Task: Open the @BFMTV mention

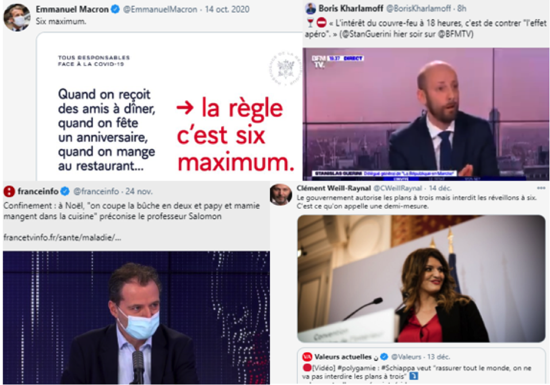Action: click(x=455, y=34)
